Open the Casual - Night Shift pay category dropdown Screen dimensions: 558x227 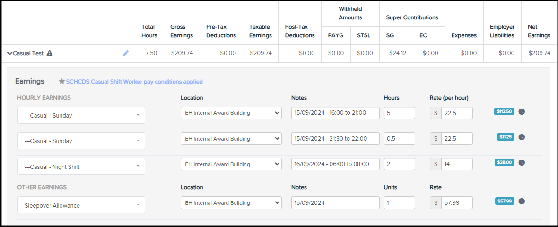[81, 166]
